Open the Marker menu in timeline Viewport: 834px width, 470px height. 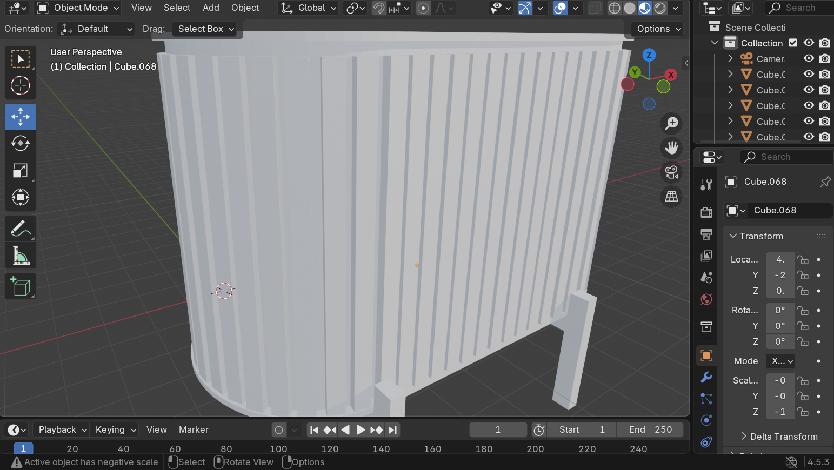[194, 429]
